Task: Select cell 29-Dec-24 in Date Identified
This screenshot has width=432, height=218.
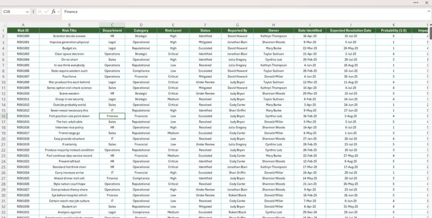Action: [310, 212]
